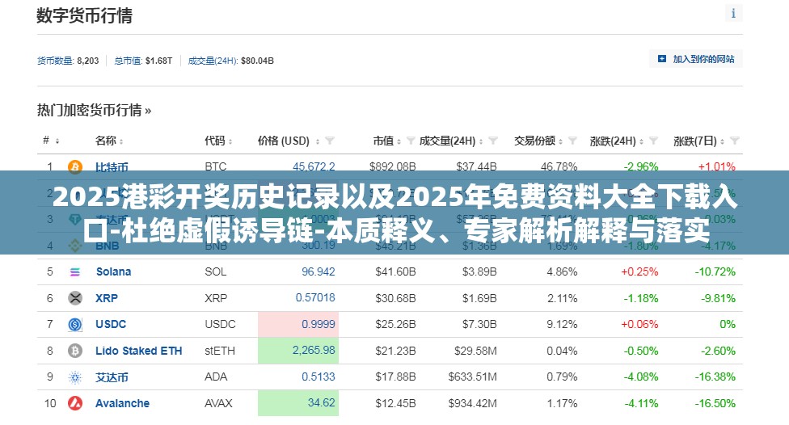Click Solana 7-day change -10.72%
This screenshot has height=425, width=789.
715,272
